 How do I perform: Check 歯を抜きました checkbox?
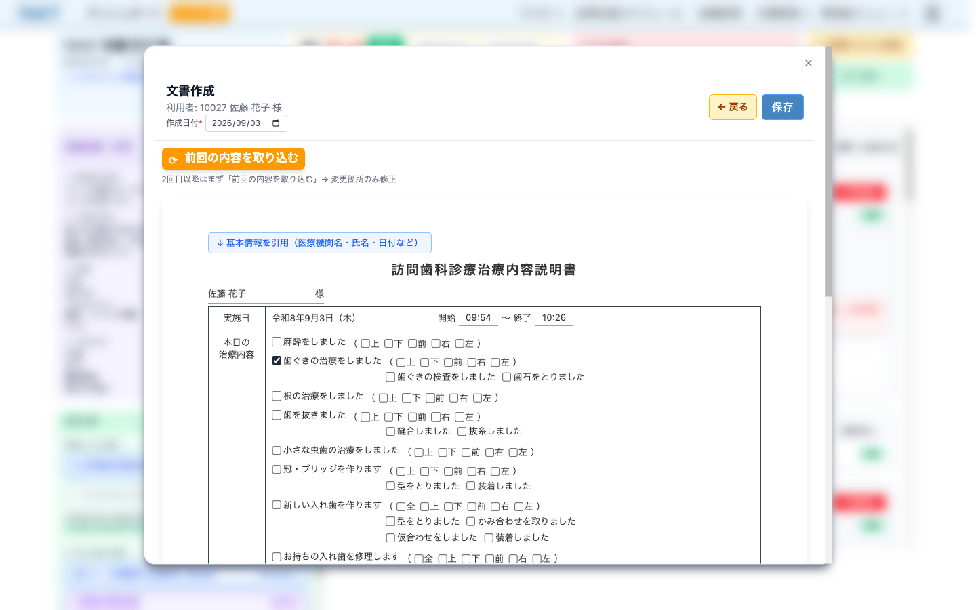[277, 415]
